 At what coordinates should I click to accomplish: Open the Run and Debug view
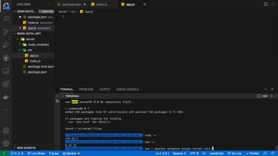(6, 45)
